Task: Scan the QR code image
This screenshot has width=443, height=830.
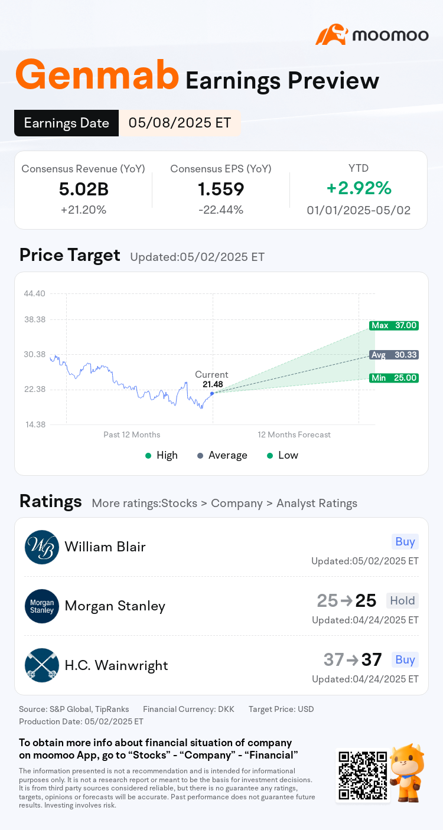Action: (x=363, y=776)
